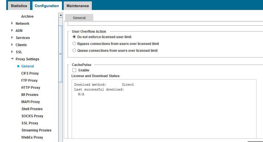Click the sidebar scrollbar thumb
This screenshot has height=142, width=263.
pyautogui.click(x=61, y=54)
